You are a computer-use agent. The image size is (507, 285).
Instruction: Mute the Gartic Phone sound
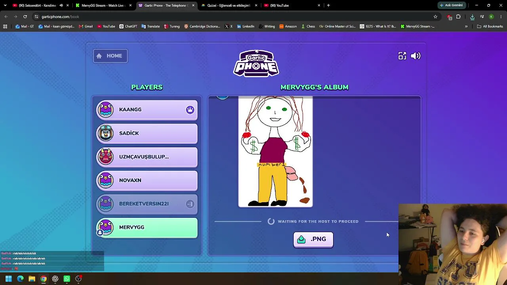pyautogui.click(x=416, y=56)
